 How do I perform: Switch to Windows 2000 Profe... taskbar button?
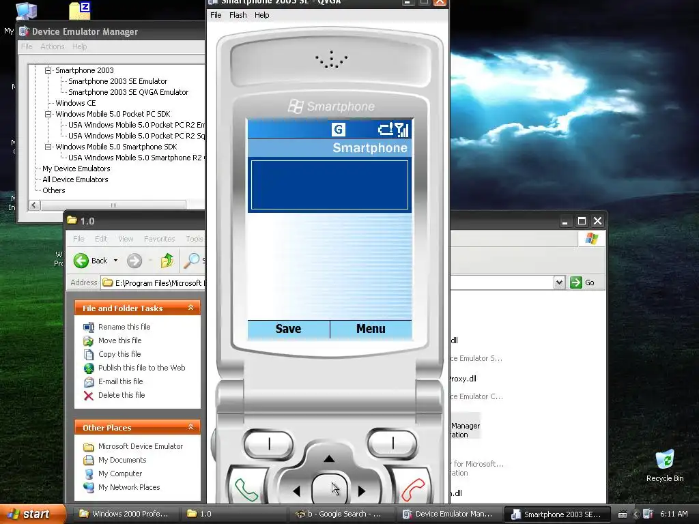tap(126, 514)
